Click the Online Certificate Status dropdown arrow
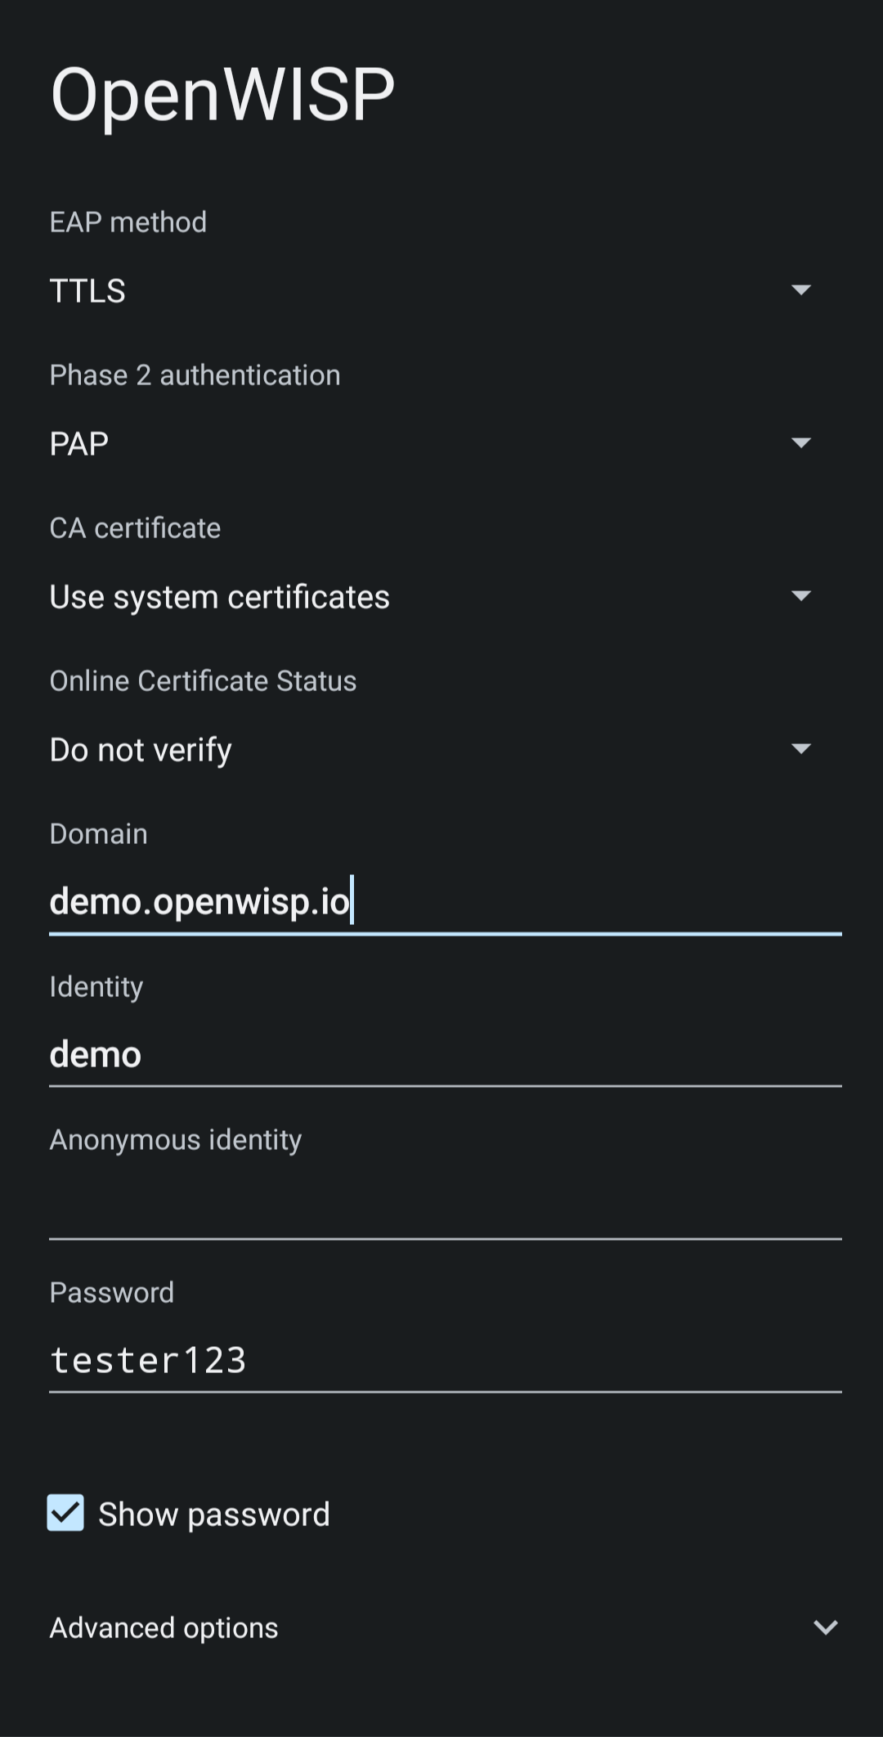883x1737 pixels. pyautogui.click(x=802, y=748)
